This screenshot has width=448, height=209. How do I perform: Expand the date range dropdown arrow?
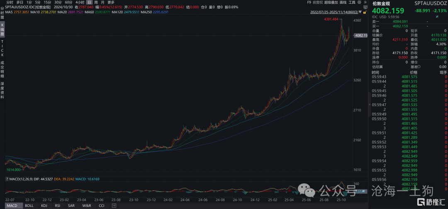tap(360, 12)
